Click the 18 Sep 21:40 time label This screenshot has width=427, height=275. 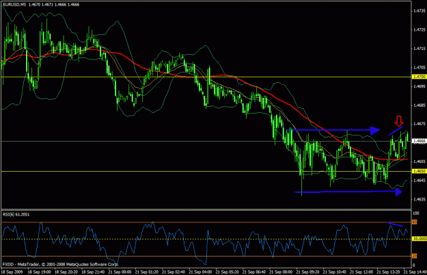pyautogui.click(x=93, y=272)
